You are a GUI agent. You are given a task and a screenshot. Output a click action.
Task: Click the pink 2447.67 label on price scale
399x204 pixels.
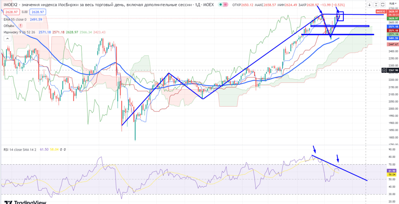pos(393,44)
